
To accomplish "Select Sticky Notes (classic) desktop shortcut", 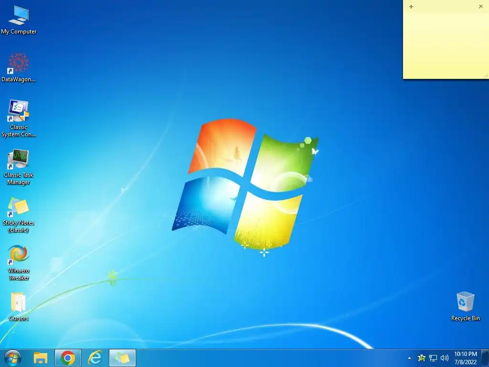I will [19, 215].
